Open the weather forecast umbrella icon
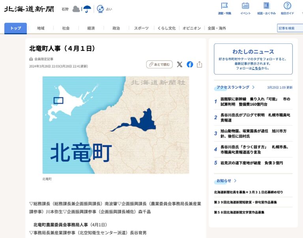Screen dimensions: 303x238 tap(87, 9)
